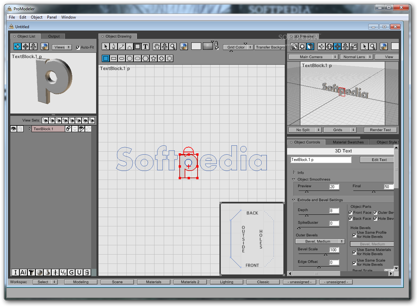Image resolution: width=418 pixels, height=307 pixels.
Task: Open the Grids dropdown in 3D Preview
Action: pyautogui.click(x=340, y=130)
